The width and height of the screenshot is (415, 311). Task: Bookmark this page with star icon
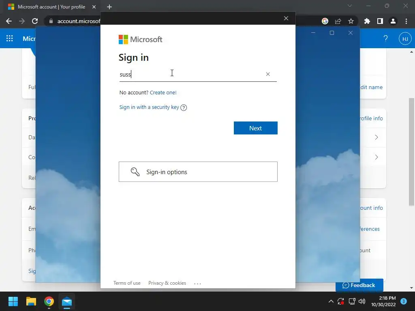tap(351, 21)
